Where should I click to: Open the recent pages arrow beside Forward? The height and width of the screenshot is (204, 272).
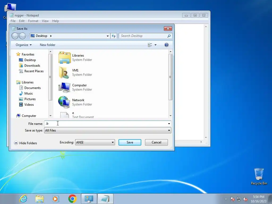(27, 36)
